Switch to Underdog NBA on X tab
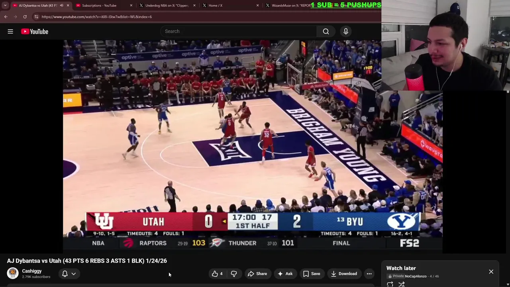 (167, 6)
